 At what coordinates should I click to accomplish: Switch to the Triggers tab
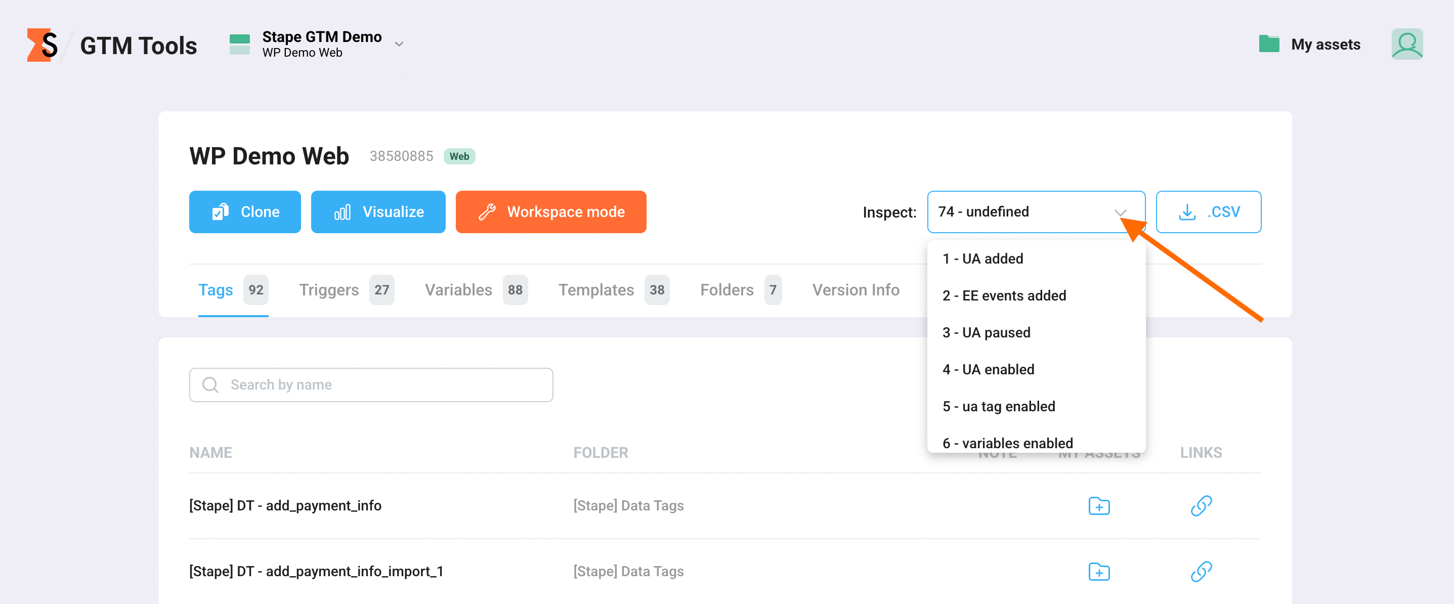[x=346, y=289]
